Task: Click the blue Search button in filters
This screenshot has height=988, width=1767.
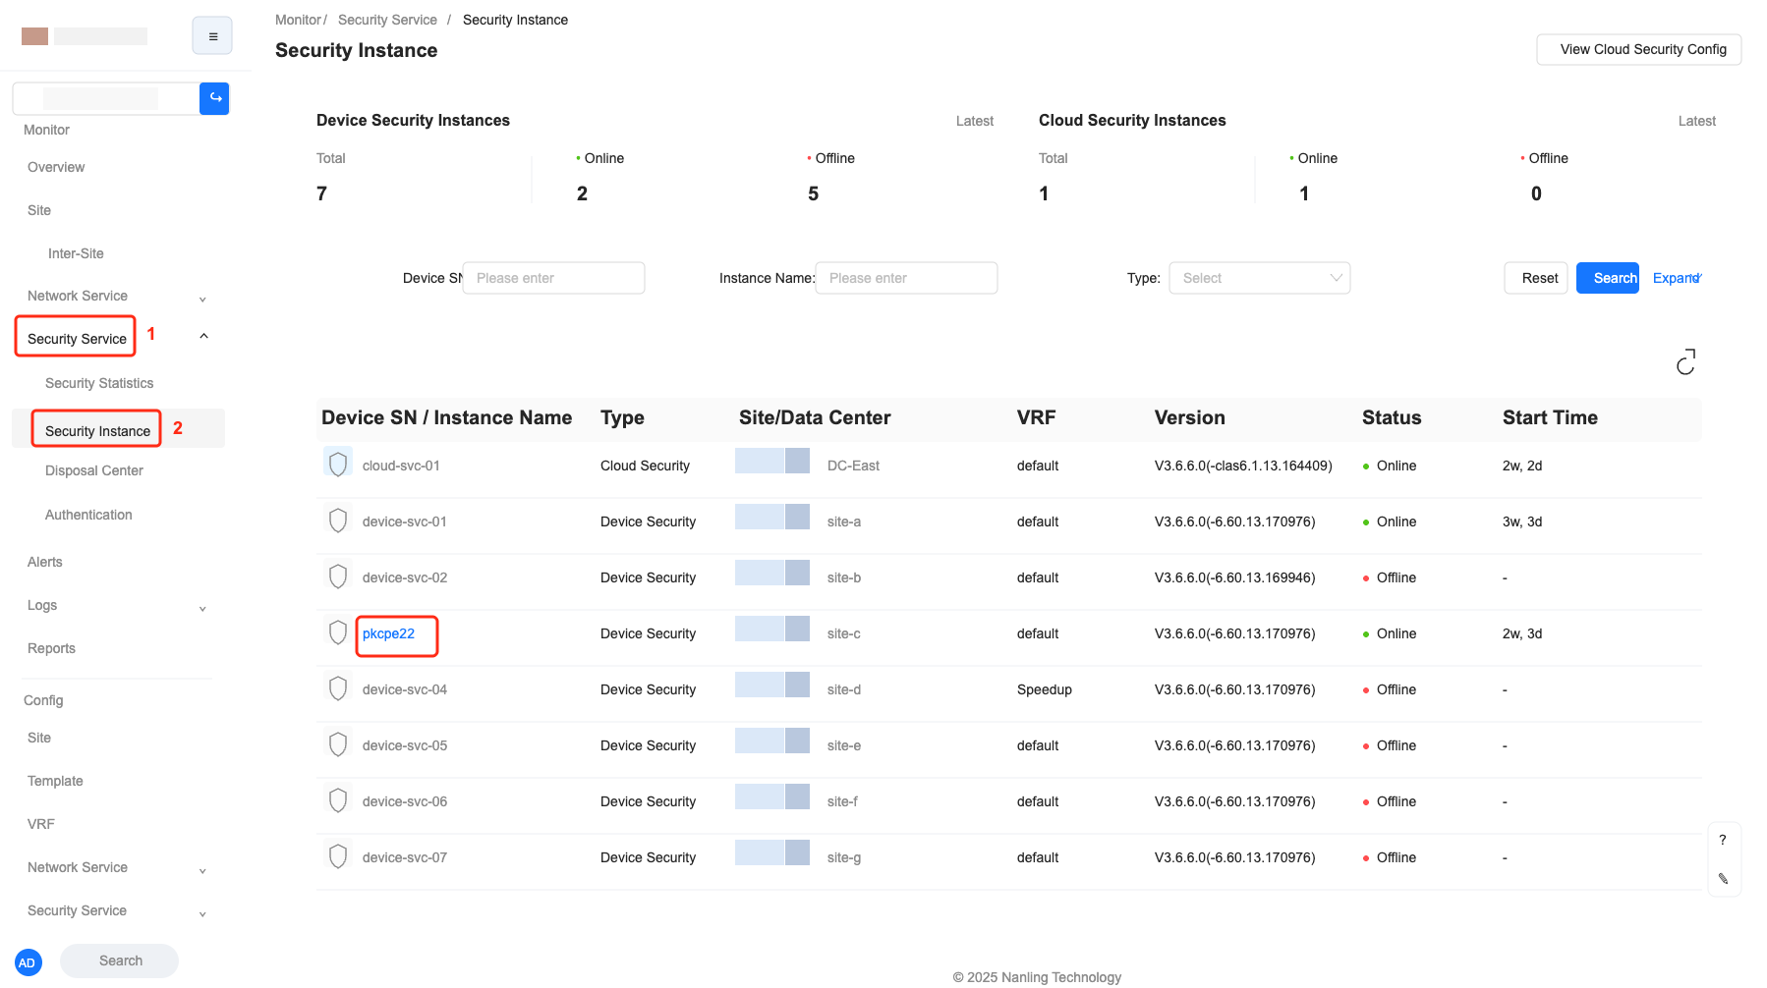Action: tap(1608, 278)
